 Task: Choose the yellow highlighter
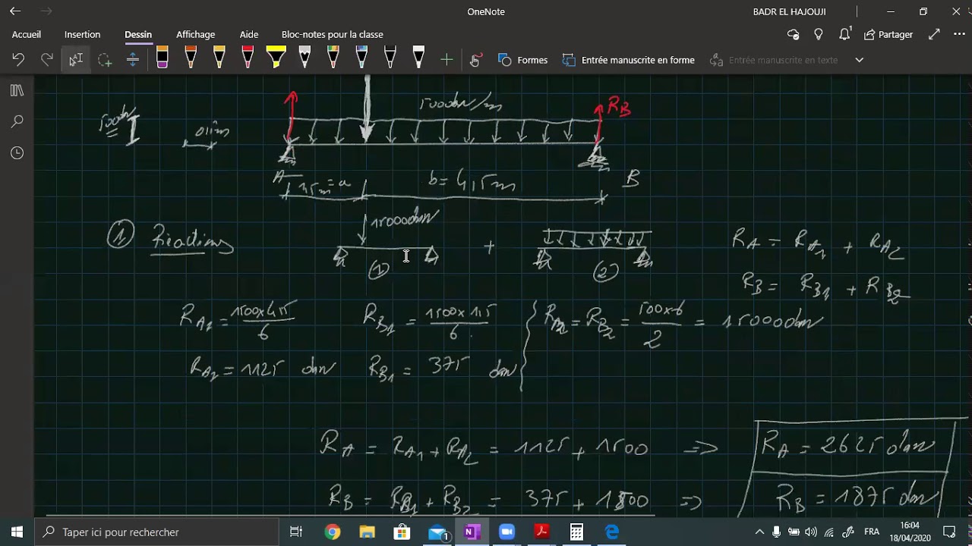point(276,58)
